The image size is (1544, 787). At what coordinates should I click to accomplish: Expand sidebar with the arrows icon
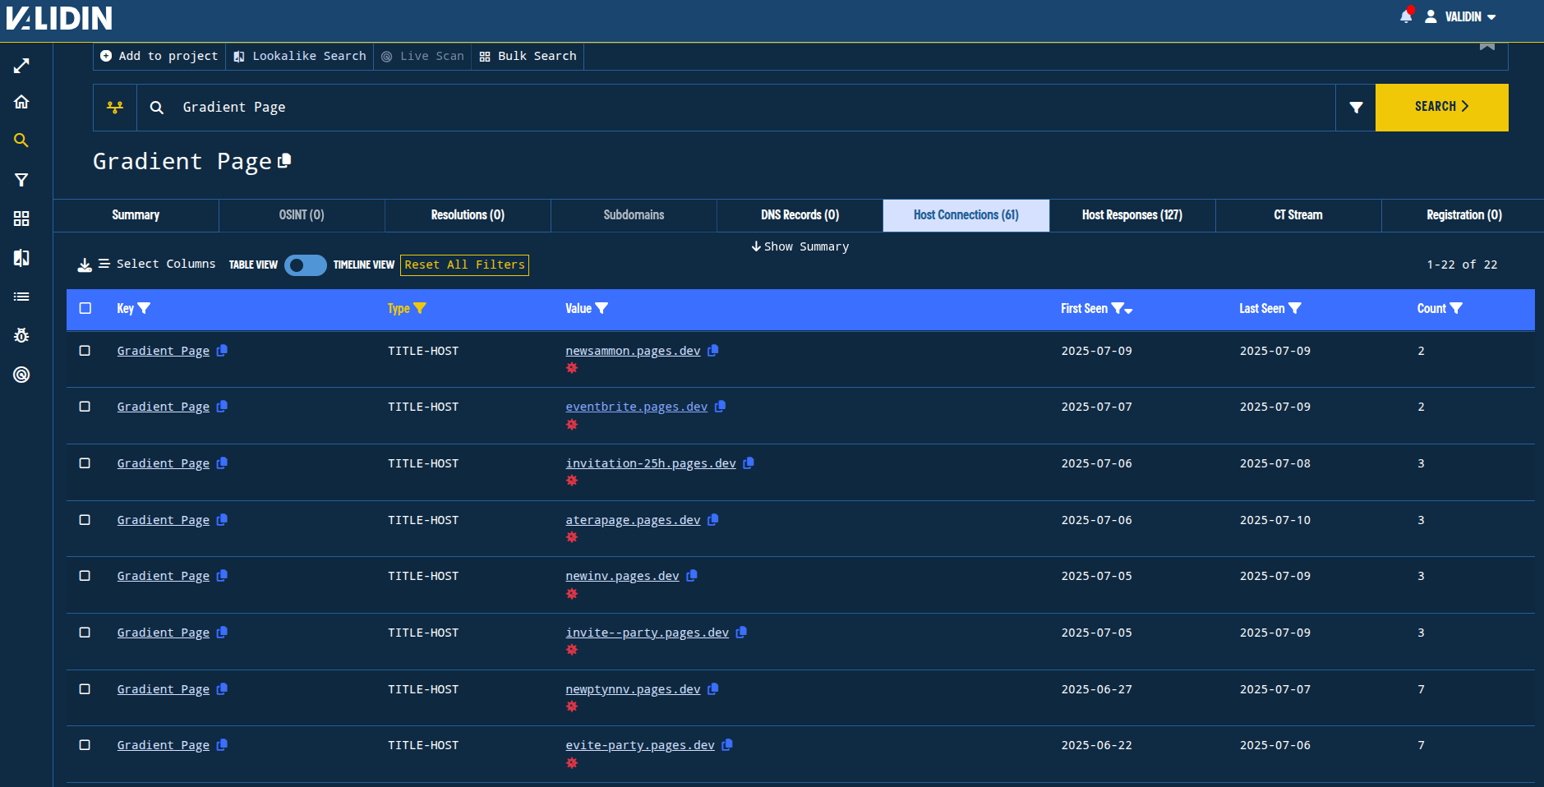click(21, 66)
